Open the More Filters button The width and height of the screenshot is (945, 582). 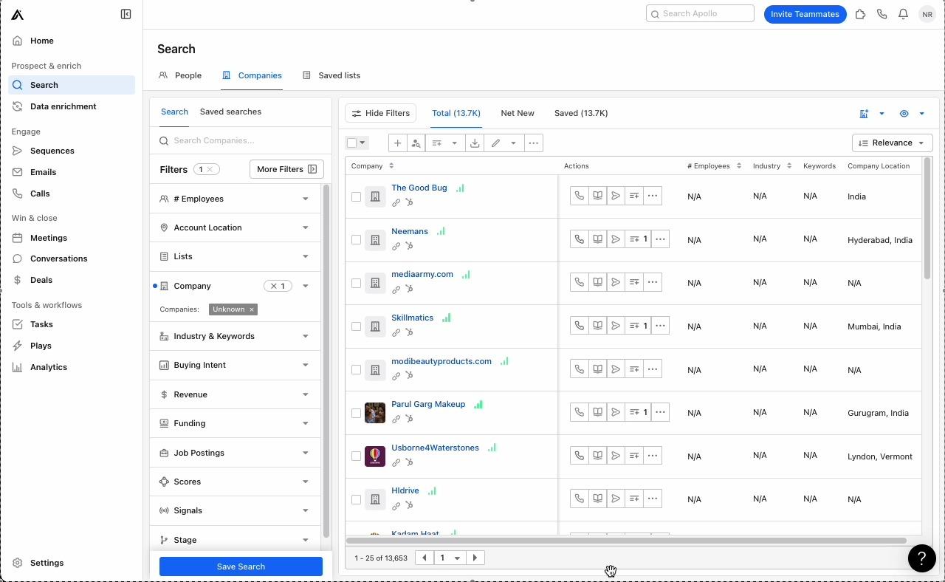point(286,169)
